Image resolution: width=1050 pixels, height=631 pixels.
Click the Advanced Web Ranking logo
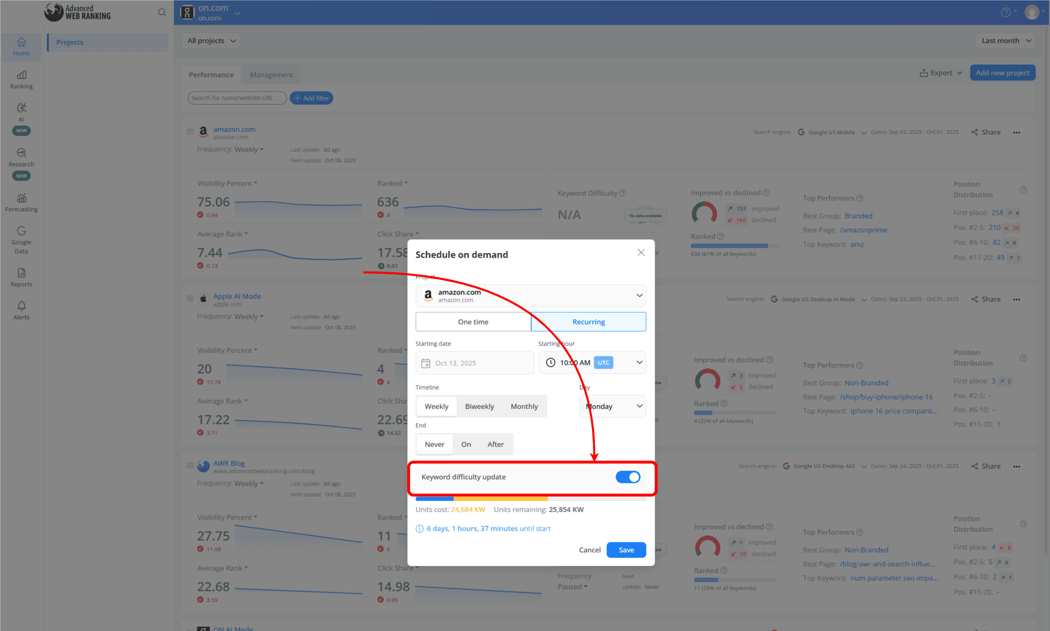(78, 12)
